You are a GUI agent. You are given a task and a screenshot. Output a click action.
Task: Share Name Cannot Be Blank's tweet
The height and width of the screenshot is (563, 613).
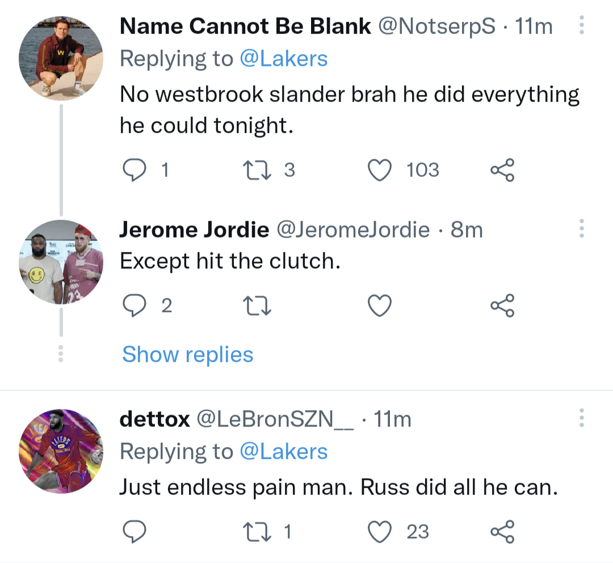click(502, 170)
